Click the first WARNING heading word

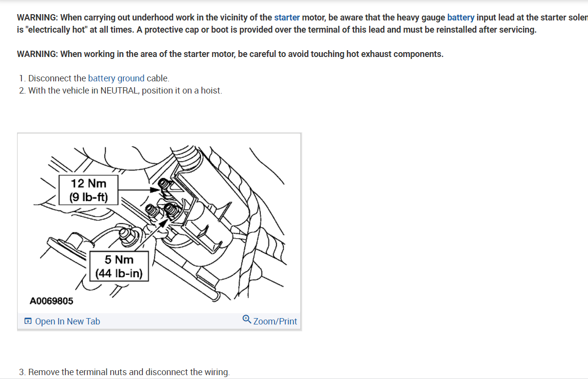38,18
